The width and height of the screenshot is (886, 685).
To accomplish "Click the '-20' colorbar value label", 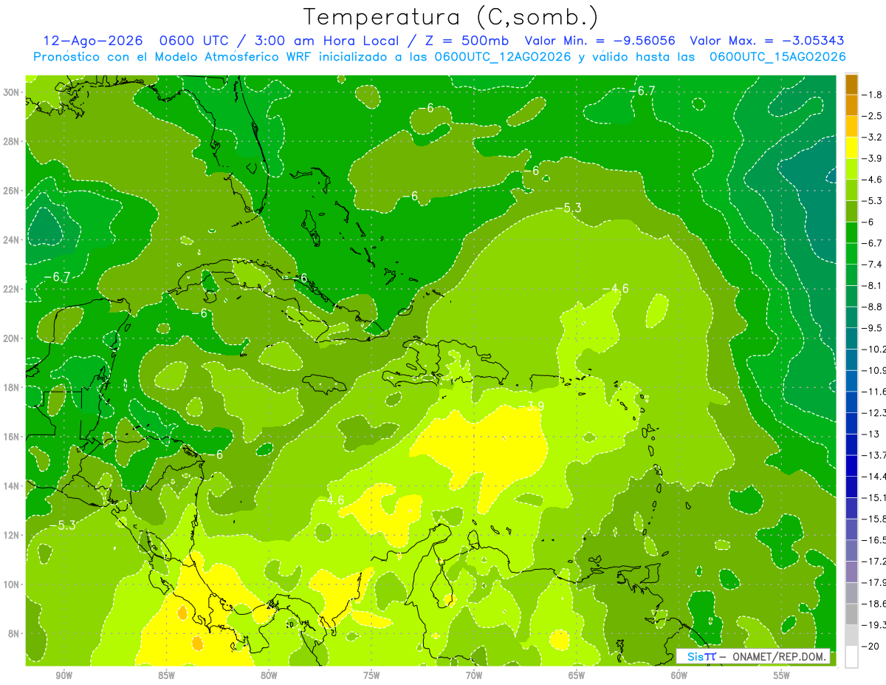I will (x=870, y=646).
